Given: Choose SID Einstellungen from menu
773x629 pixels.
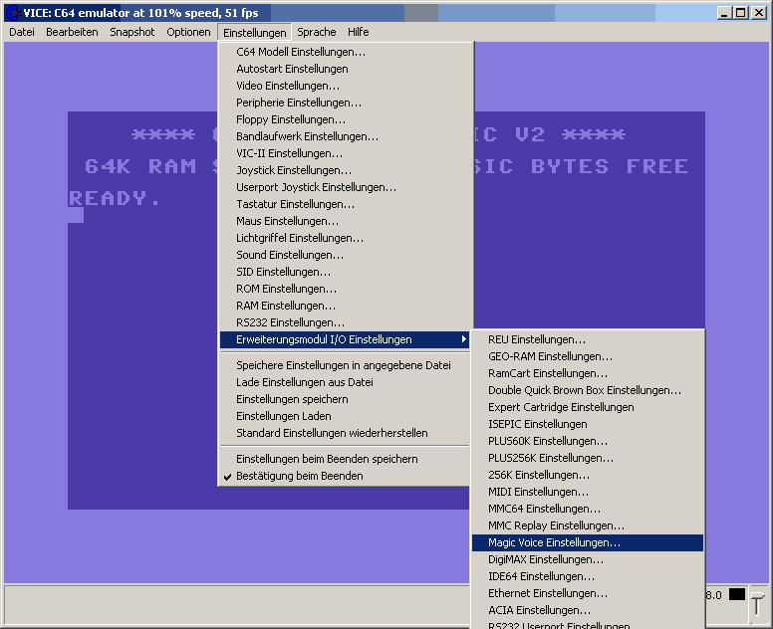Looking at the screenshot, I should pyautogui.click(x=283, y=272).
